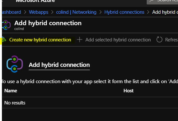Click the chevron after colind | Networking
Image resolution: width=178 pixels, height=121 pixels.
100,12
